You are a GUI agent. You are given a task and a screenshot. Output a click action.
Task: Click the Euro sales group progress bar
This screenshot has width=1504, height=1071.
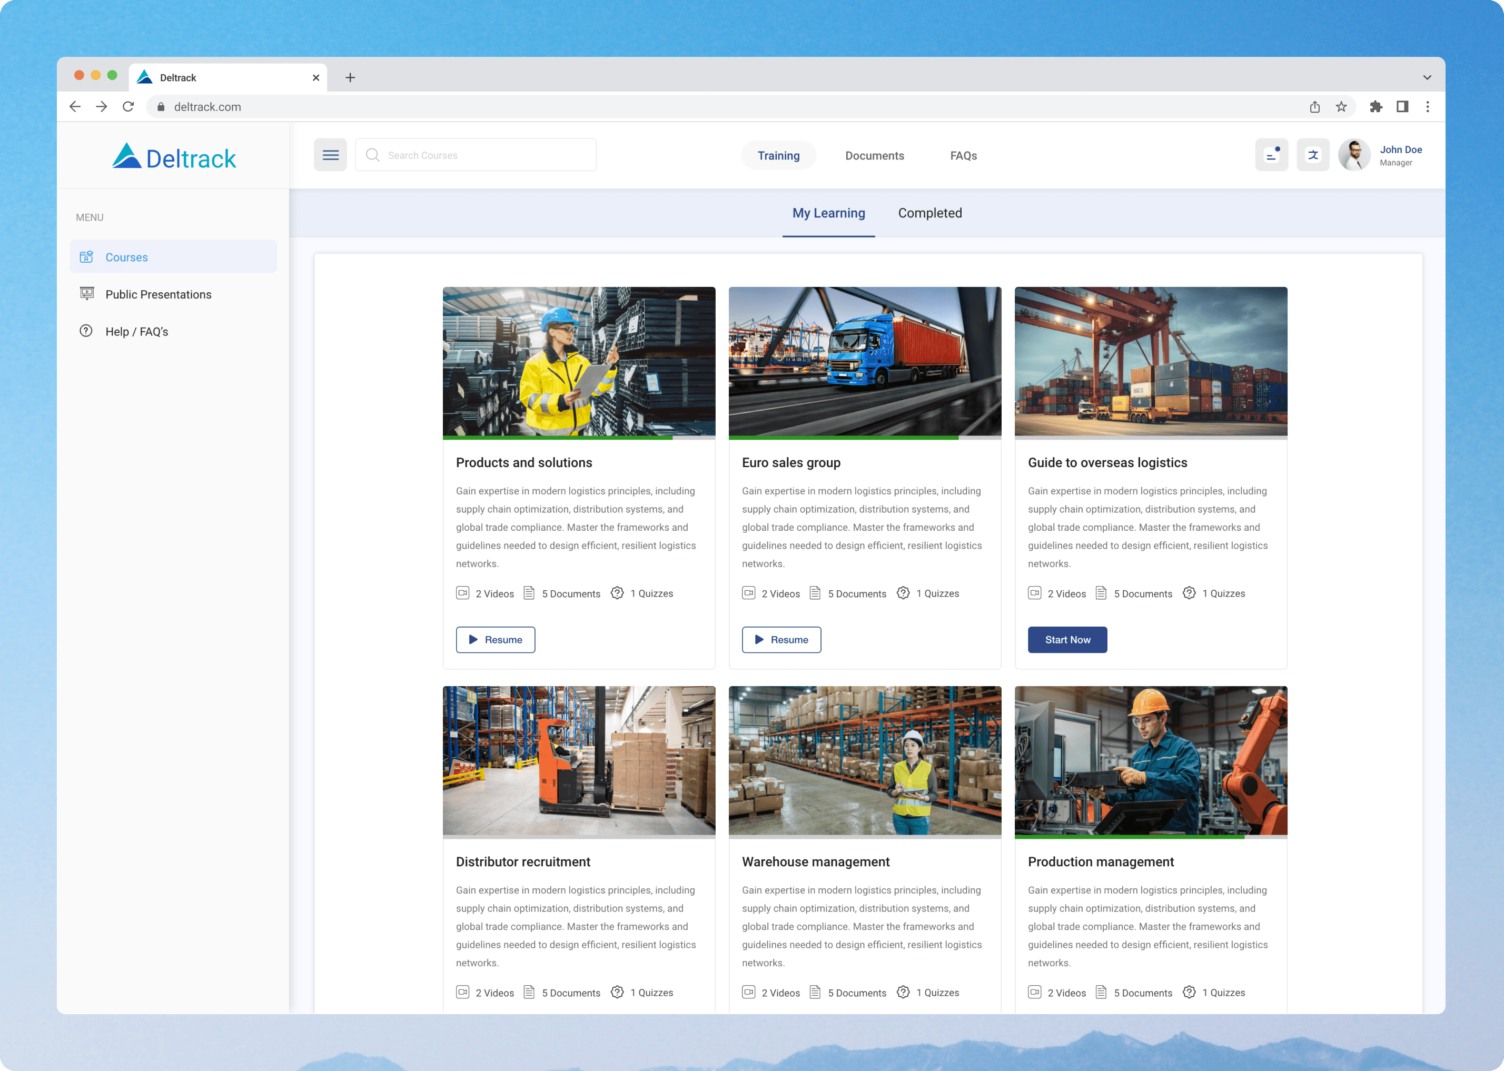coord(864,437)
